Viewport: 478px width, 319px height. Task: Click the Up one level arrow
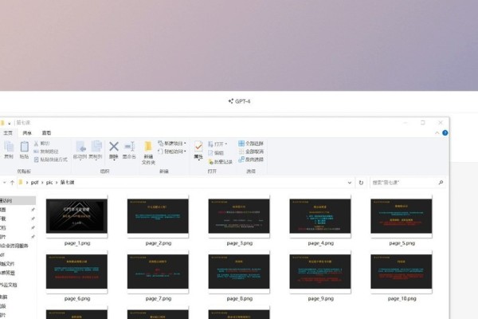pyautogui.click(x=12, y=183)
